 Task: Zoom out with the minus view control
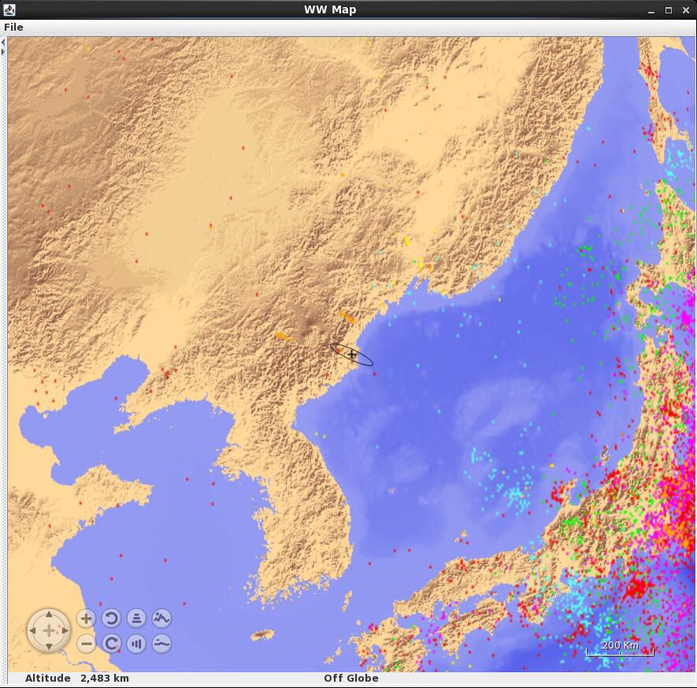tap(86, 644)
